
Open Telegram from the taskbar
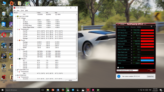click(x=73, y=90)
